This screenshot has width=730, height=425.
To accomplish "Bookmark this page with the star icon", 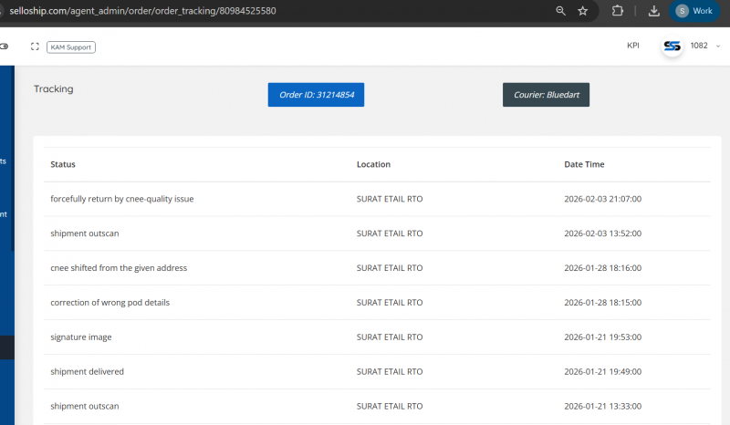I will click(583, 11).
